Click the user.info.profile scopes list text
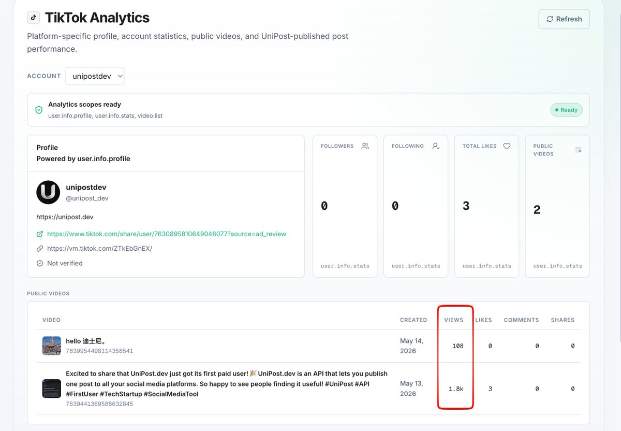The height and width of the screenshot is (431, 621). click(x=106, y=116)
